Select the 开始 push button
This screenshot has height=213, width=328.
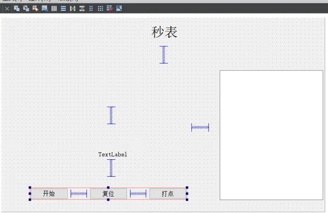tap(49, 194)
